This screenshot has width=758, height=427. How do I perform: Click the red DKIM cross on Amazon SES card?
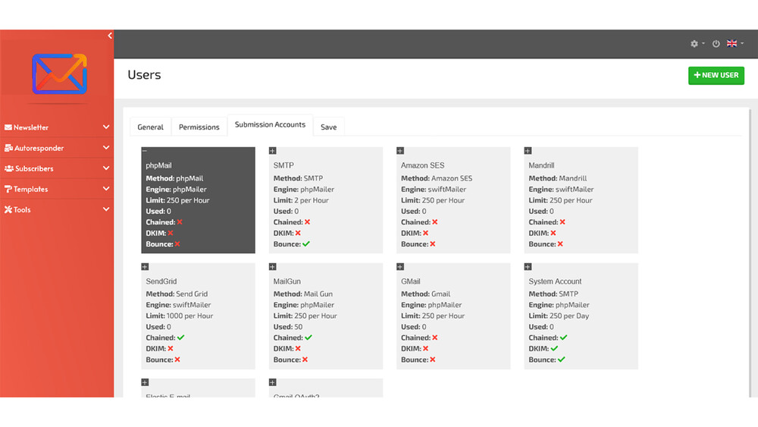[x=426, y=233]
